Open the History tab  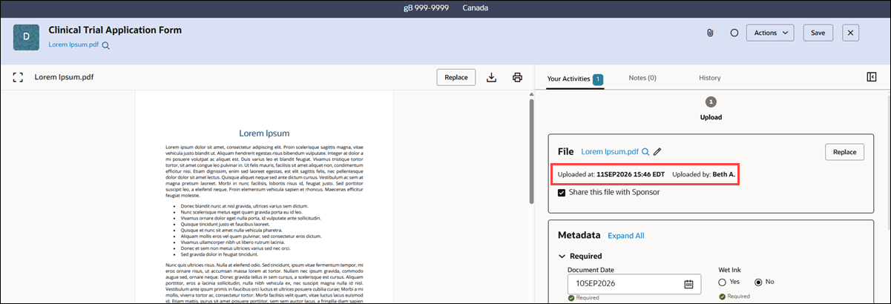click(709, 78)
